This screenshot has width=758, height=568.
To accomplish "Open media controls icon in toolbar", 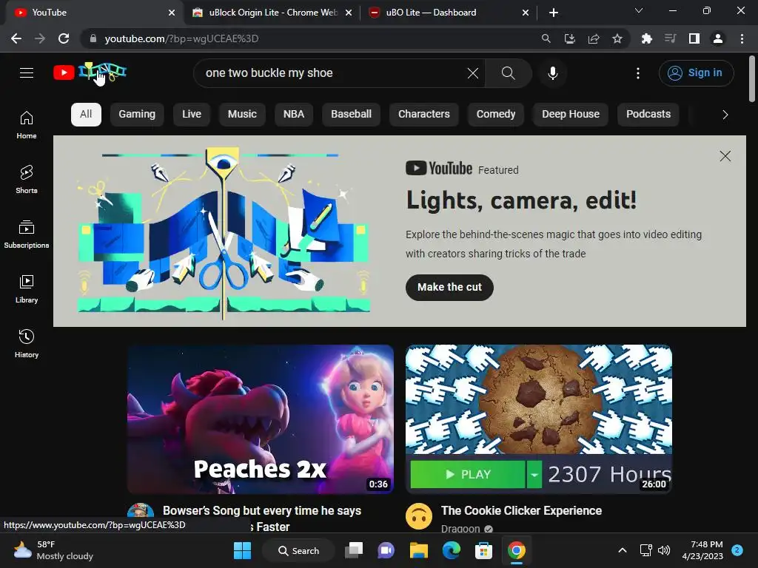I will click(x=670, y=38).
